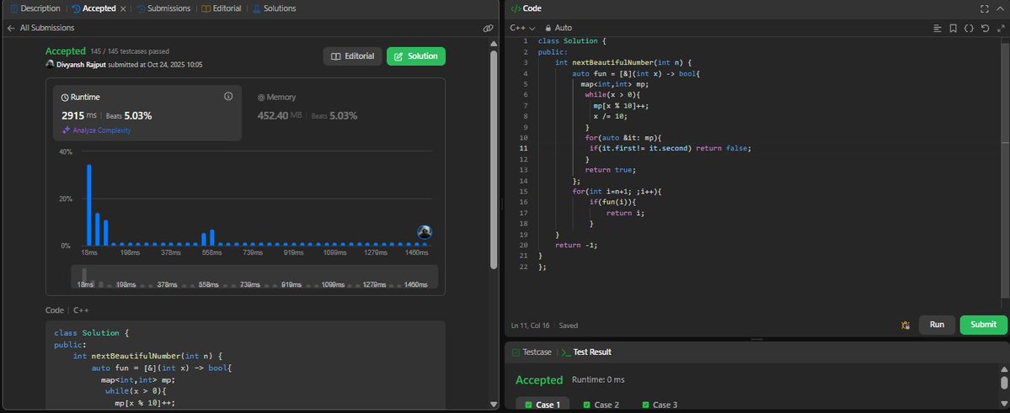Click the gray Editorial button
The image size is (1010, 413).
point(352,56)
